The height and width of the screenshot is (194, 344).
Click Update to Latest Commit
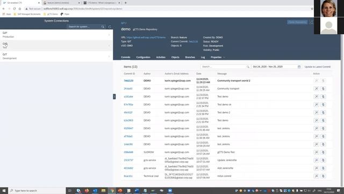coord(318,67)
